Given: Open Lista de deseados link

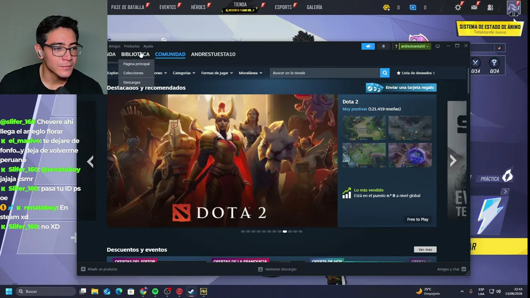Looking at the screenshot, I should (x=416, y=73).
